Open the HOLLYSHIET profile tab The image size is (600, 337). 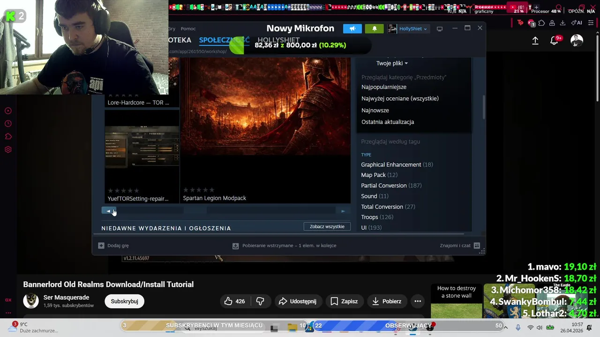278,40
